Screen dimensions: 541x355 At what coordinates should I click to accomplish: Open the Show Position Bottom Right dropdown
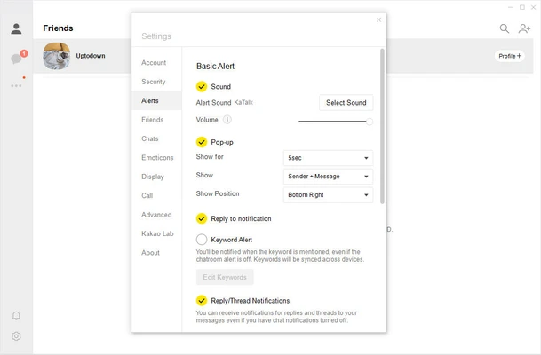(x=328, y=195)
